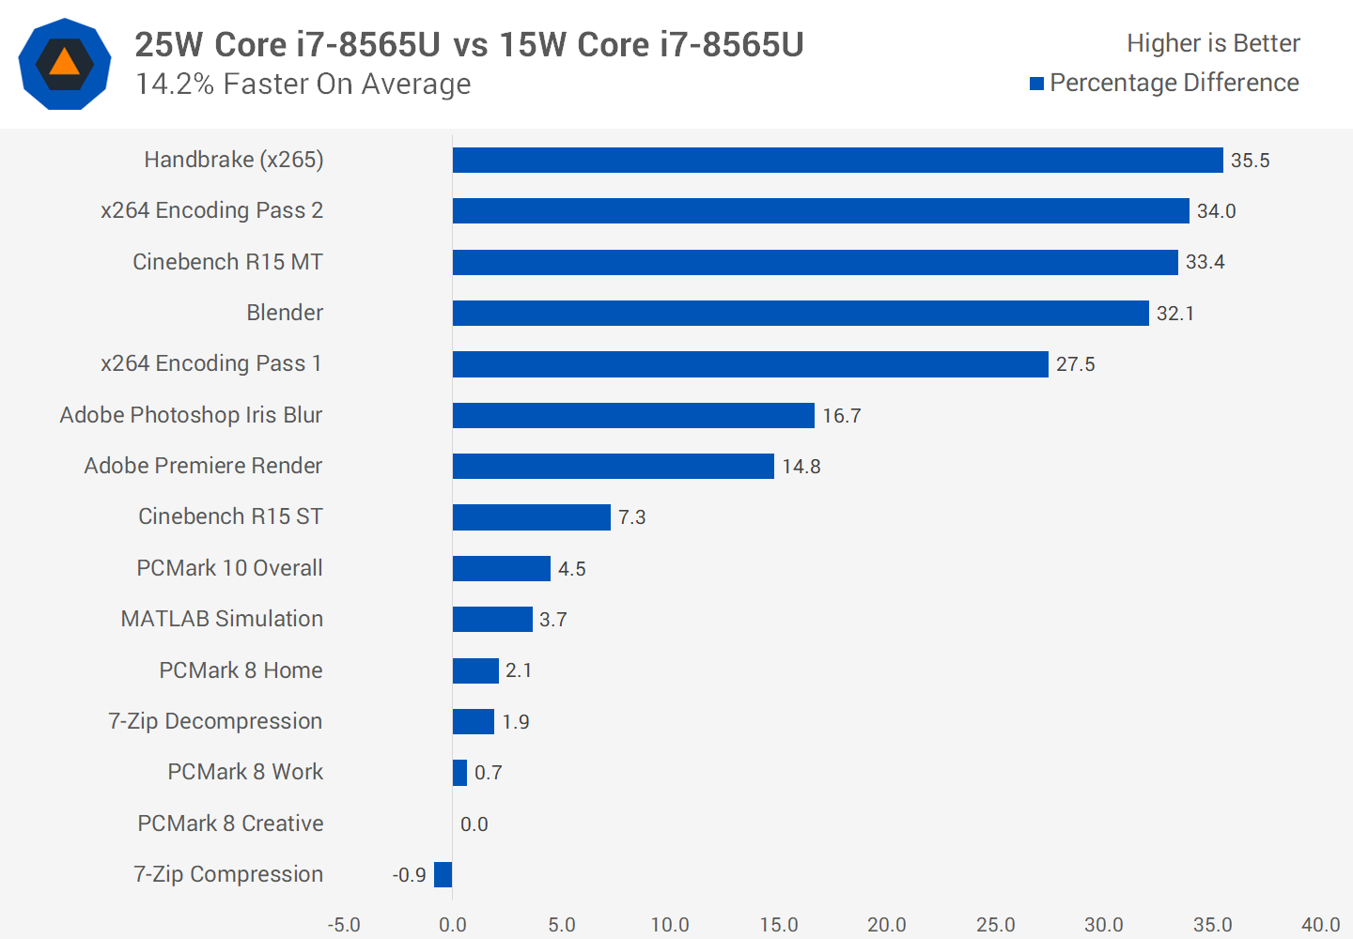Click the Adobe Premiere Render bar
Image resolution: width=1353 pixels, height=939 pixels.
tap(613, 467)
